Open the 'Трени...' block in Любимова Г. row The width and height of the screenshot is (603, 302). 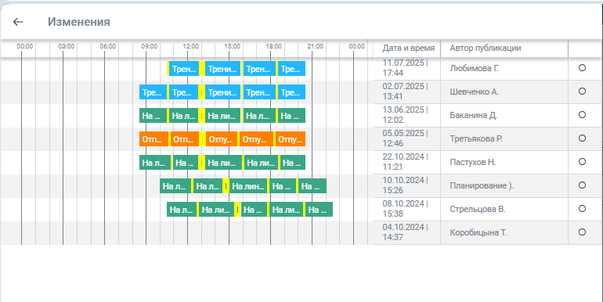pos(222,69)
